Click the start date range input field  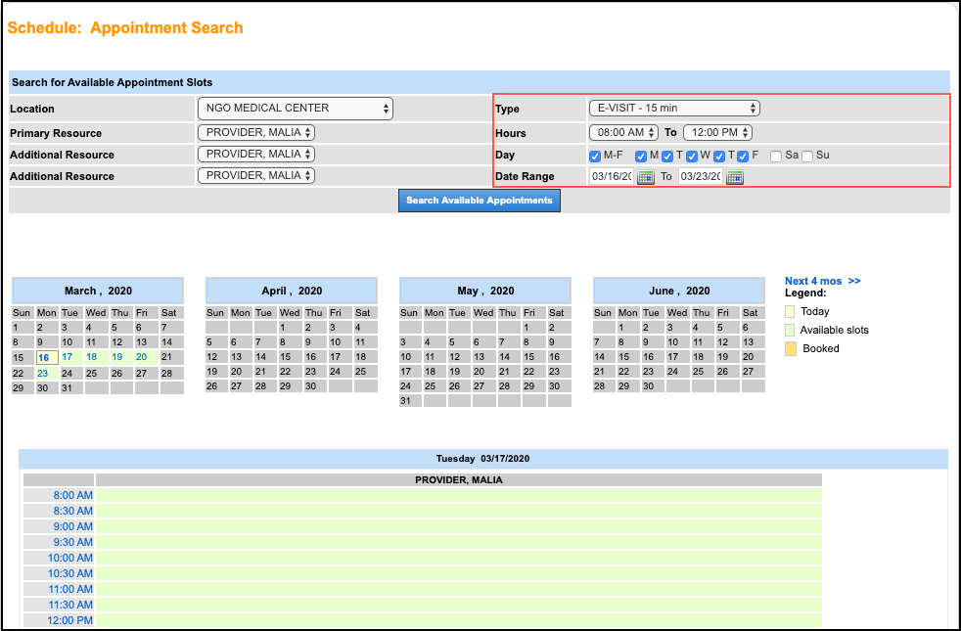pos(611,177)
